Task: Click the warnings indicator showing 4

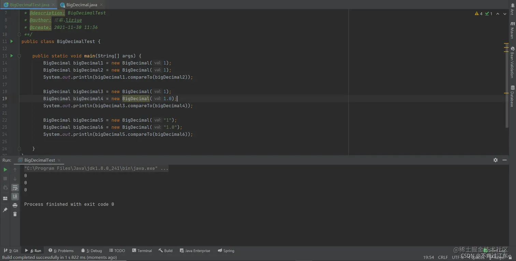Action: tap(478, 14)
